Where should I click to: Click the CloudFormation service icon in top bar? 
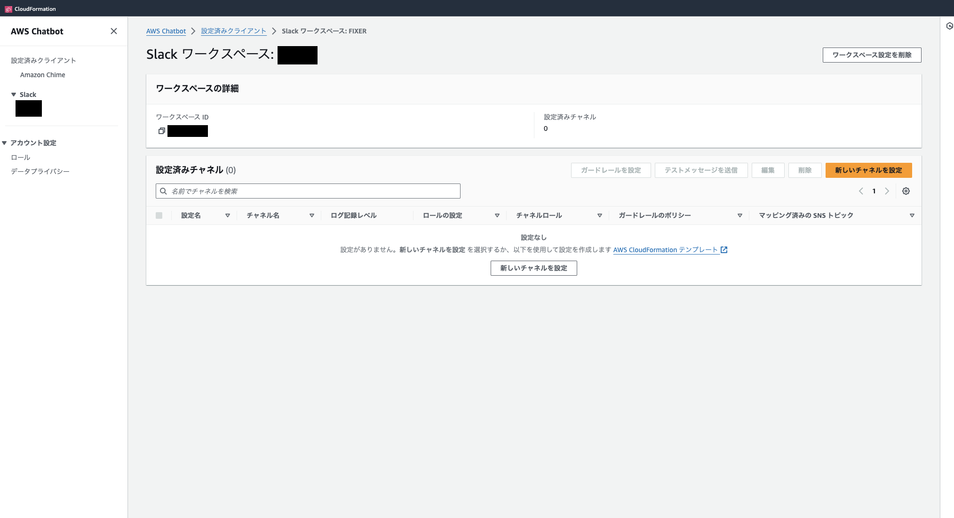(x=8, y=9)
